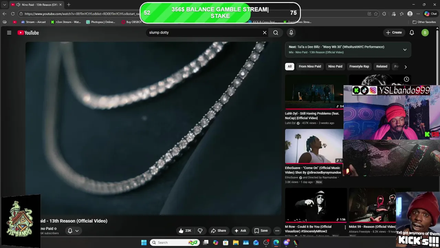Open Task View from taskbar
Viewport: 440px width, 248px height.
coord(206,242)
